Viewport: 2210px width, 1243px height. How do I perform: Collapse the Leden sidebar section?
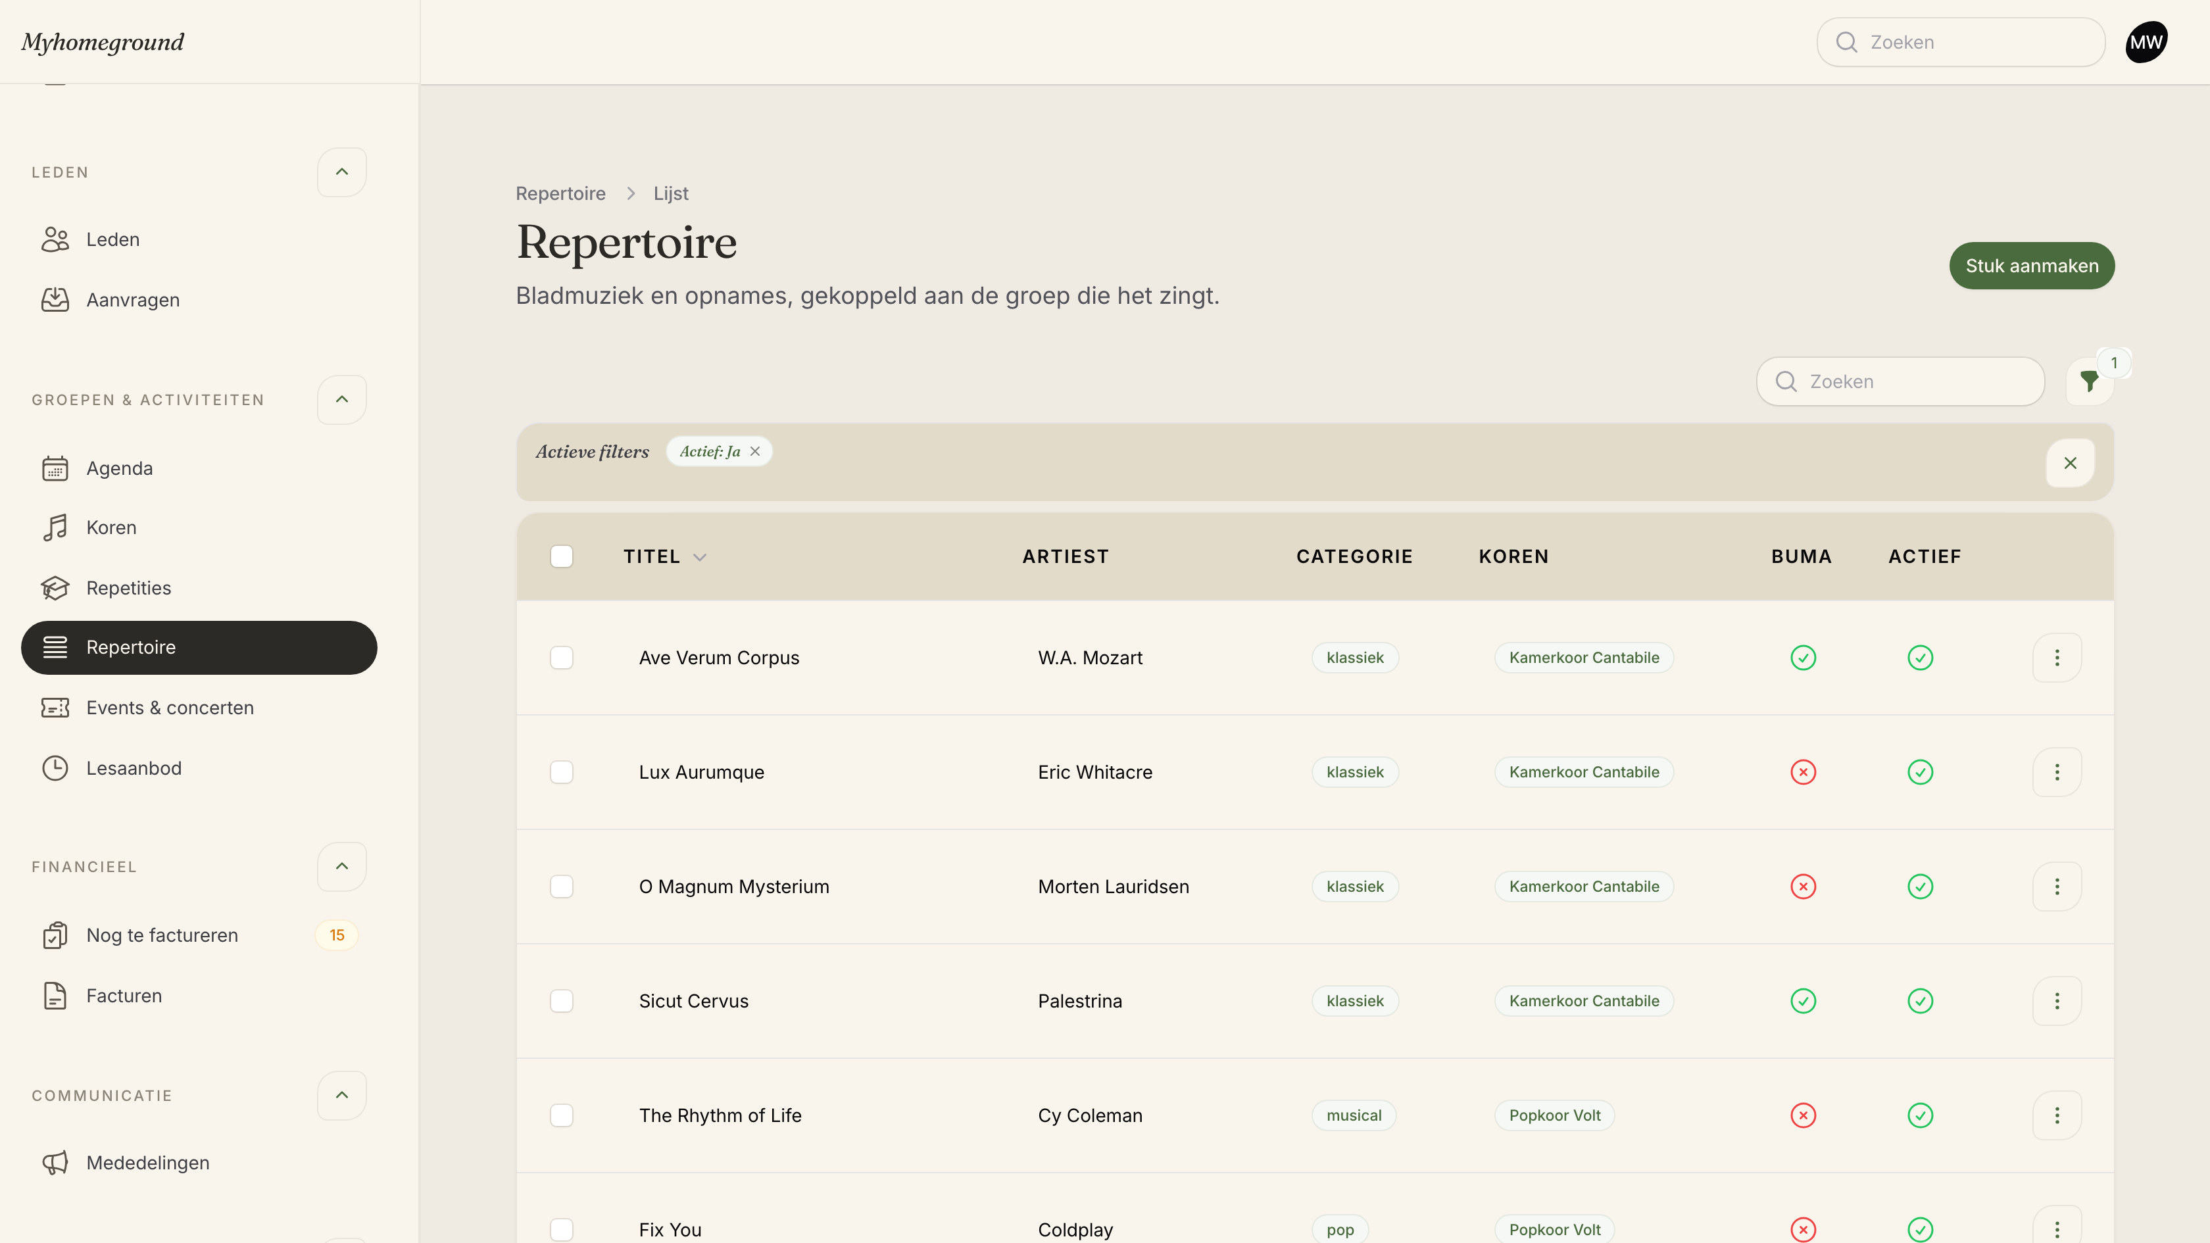tap(341, 172)
